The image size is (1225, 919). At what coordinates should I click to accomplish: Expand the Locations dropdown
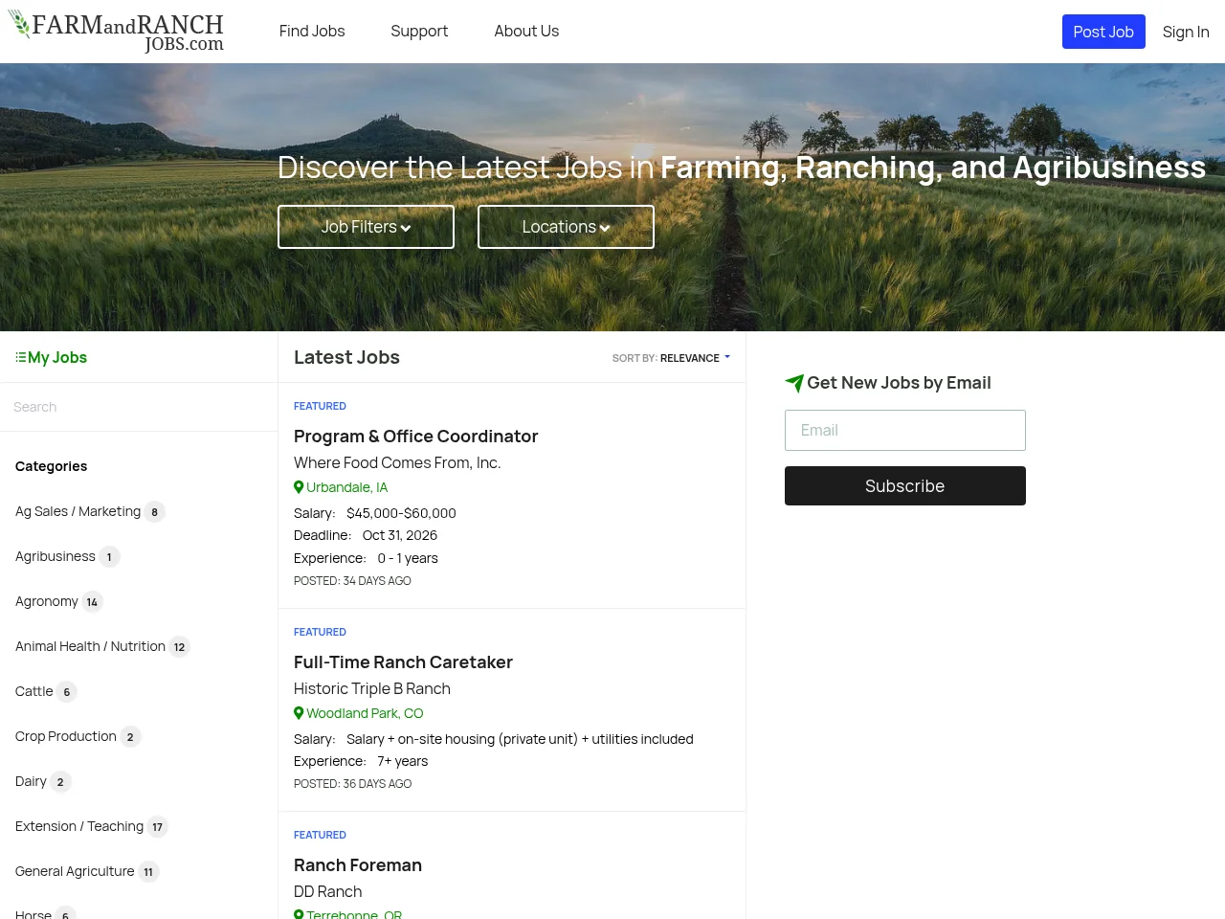[566, 227]
